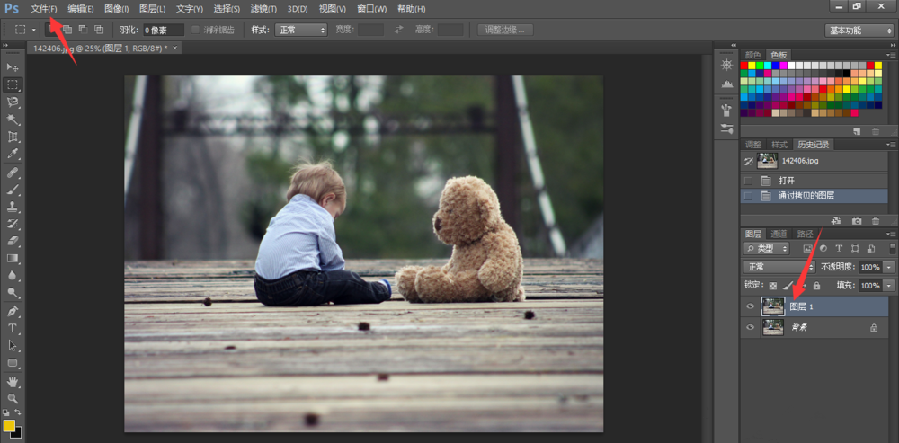Choose the Crop tool
Viewport: 899px width, 443px height.
[13, 137]
